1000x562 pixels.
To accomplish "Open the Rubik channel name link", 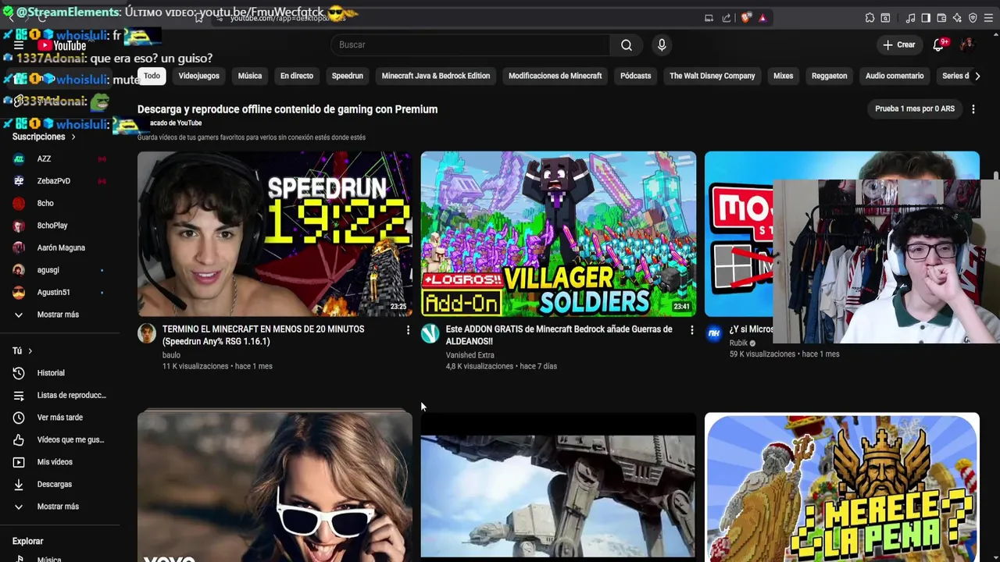I will point(738,343).
